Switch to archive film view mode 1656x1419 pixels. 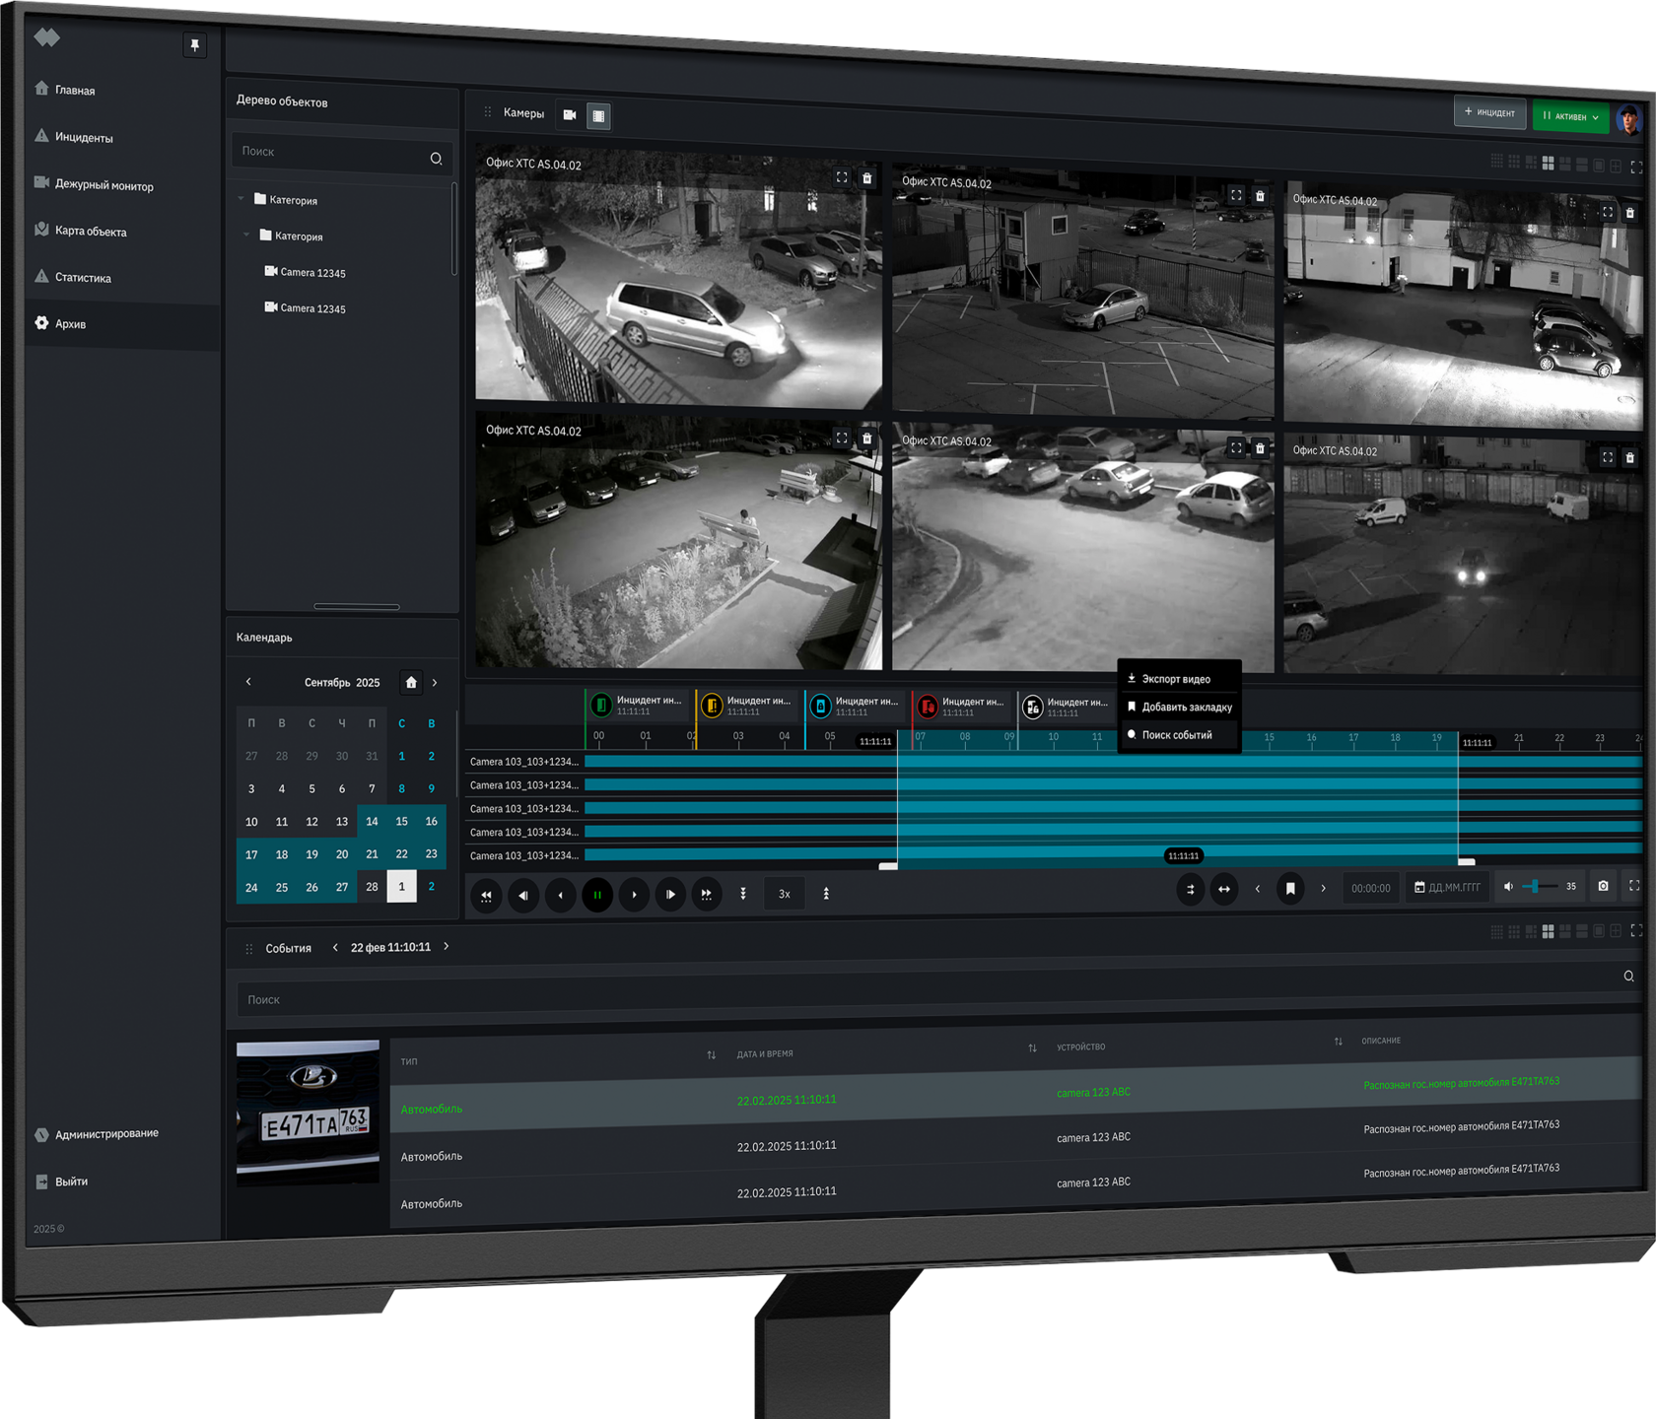pos(598,116)
